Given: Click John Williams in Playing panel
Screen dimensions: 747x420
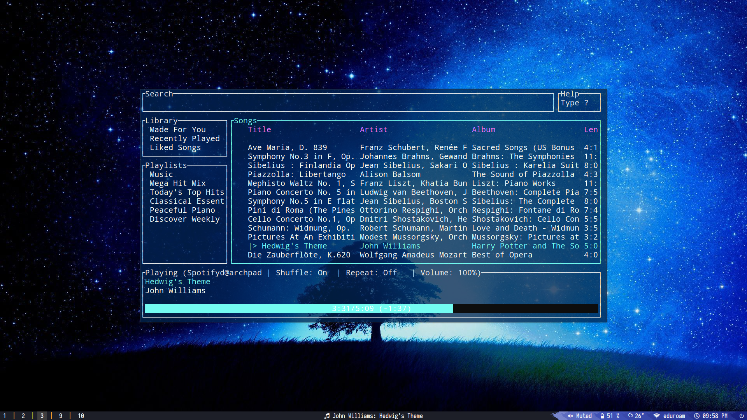Looking at the screenshot, I should (175, 290).
